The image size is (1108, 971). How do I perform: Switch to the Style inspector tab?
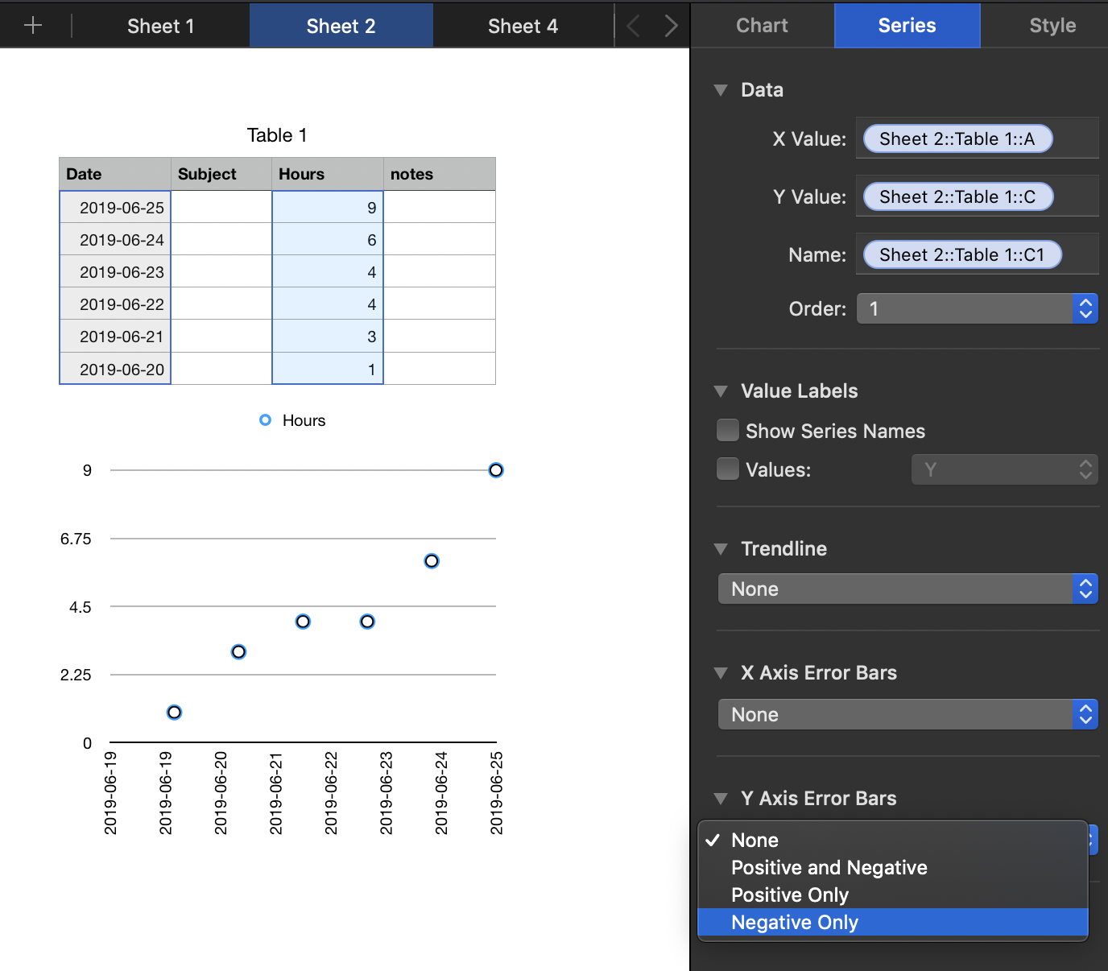(1052, 26)
